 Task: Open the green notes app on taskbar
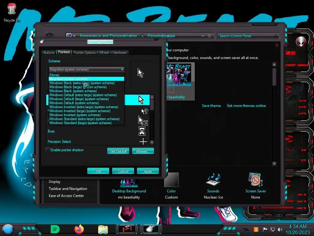pos(55,229)
